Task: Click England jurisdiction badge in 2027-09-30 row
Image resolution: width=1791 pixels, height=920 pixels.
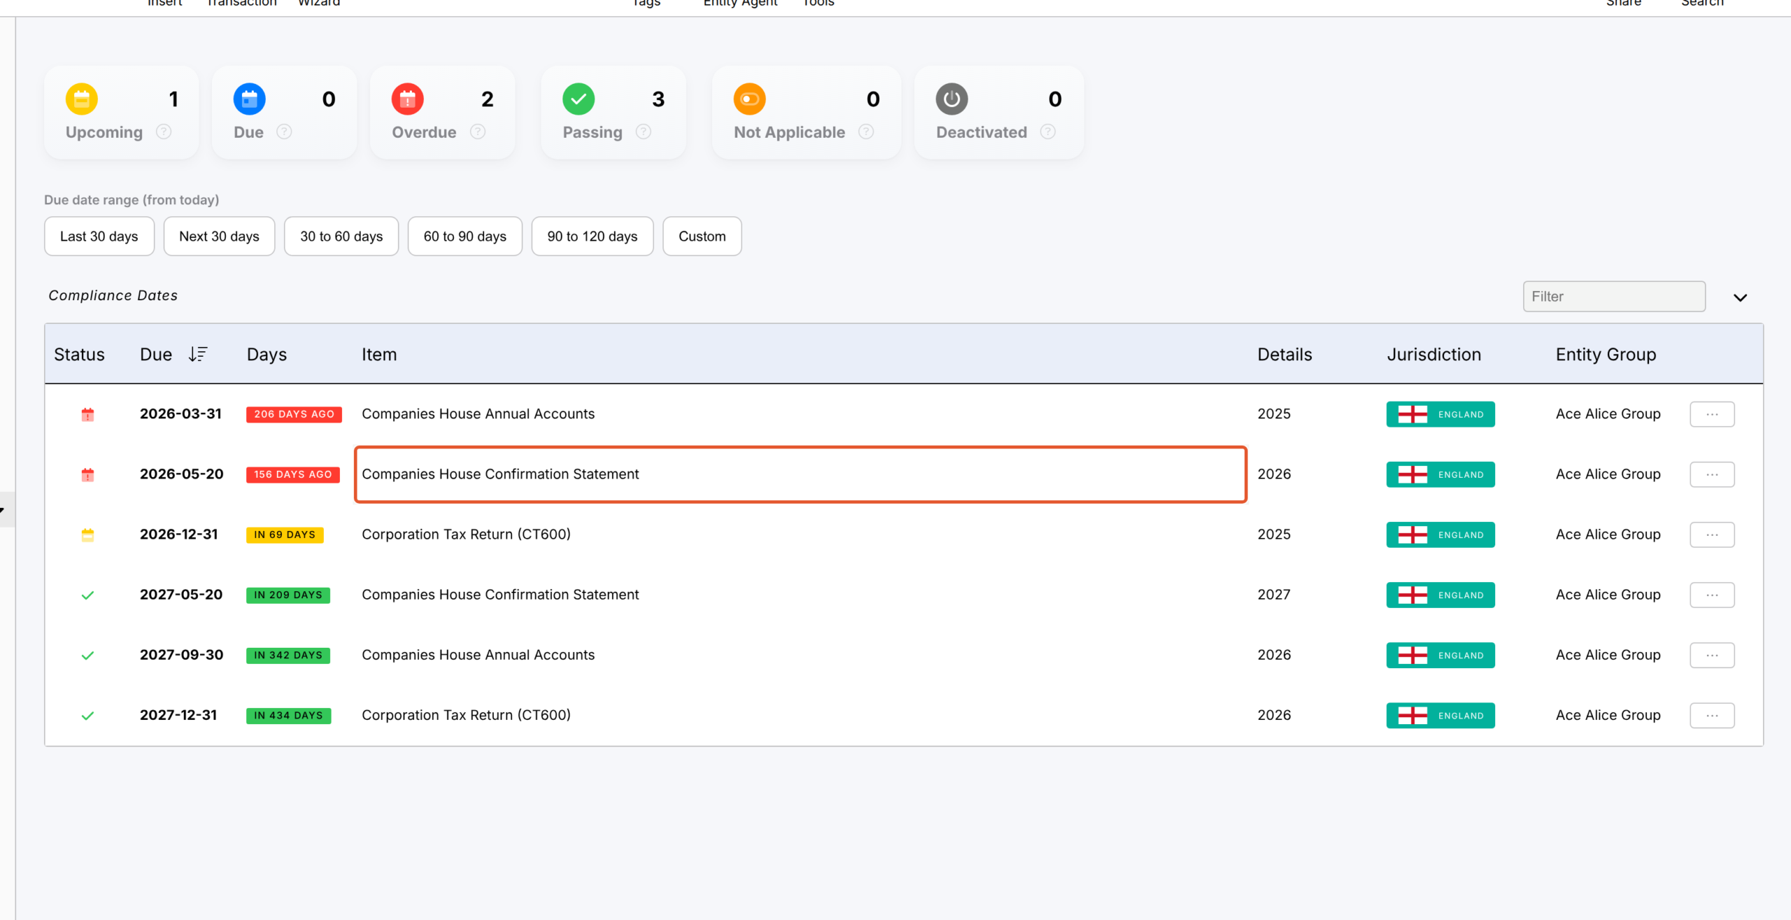Action: (x=1440, y=655)
